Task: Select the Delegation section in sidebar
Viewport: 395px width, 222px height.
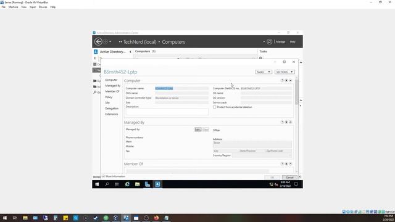Action: 112,109
